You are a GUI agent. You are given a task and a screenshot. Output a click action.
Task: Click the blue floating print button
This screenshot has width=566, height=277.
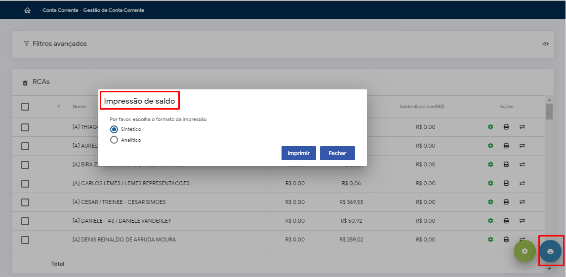[x=551, y=251]
